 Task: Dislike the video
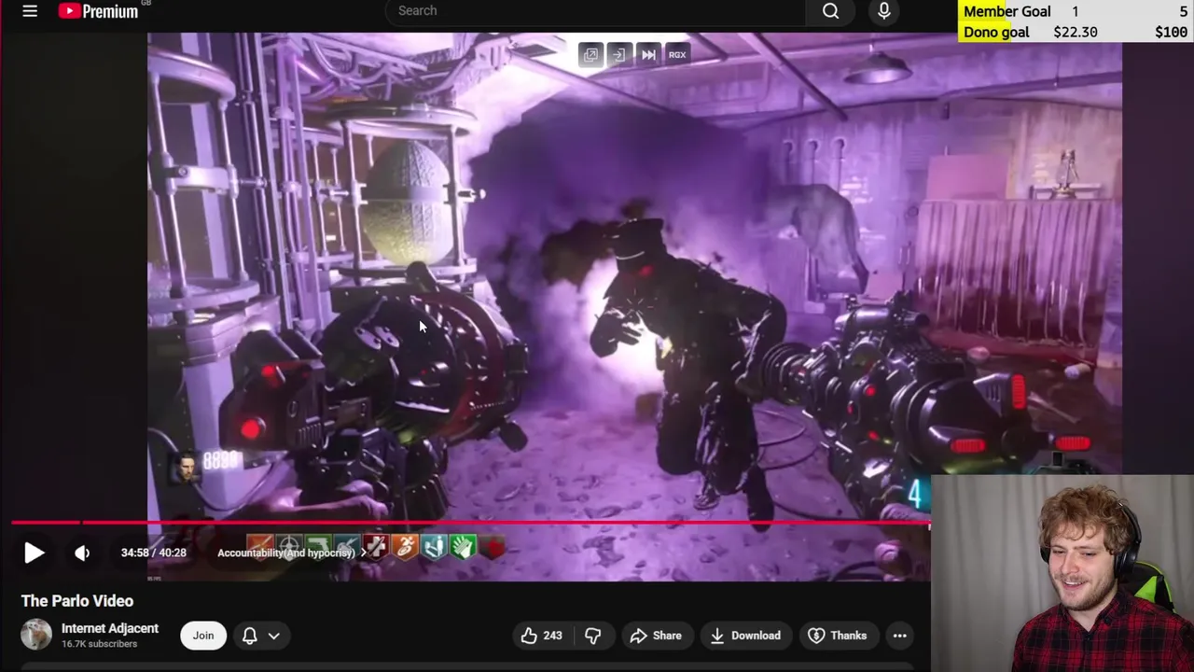(593, 636)
